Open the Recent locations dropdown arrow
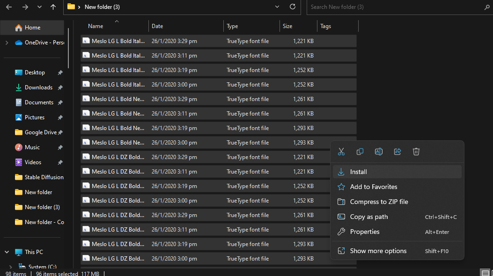Image resolution: width=493 pixels, height=276 pixels. (39, 7)
